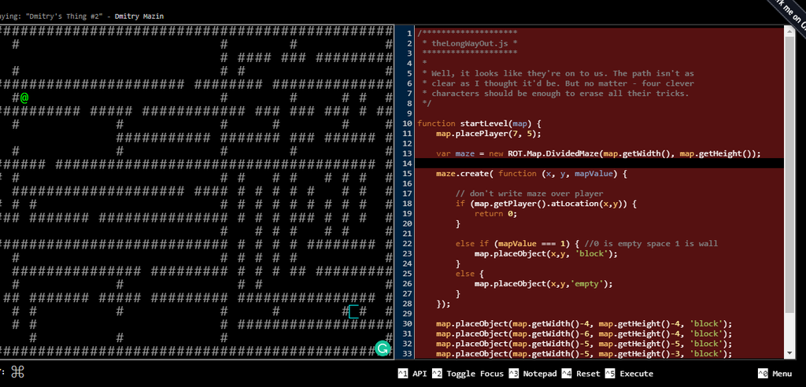Screen dimensions: 806x387
Task: Click the placeObject(x,y, 'block') line
Action: point(546,254)
